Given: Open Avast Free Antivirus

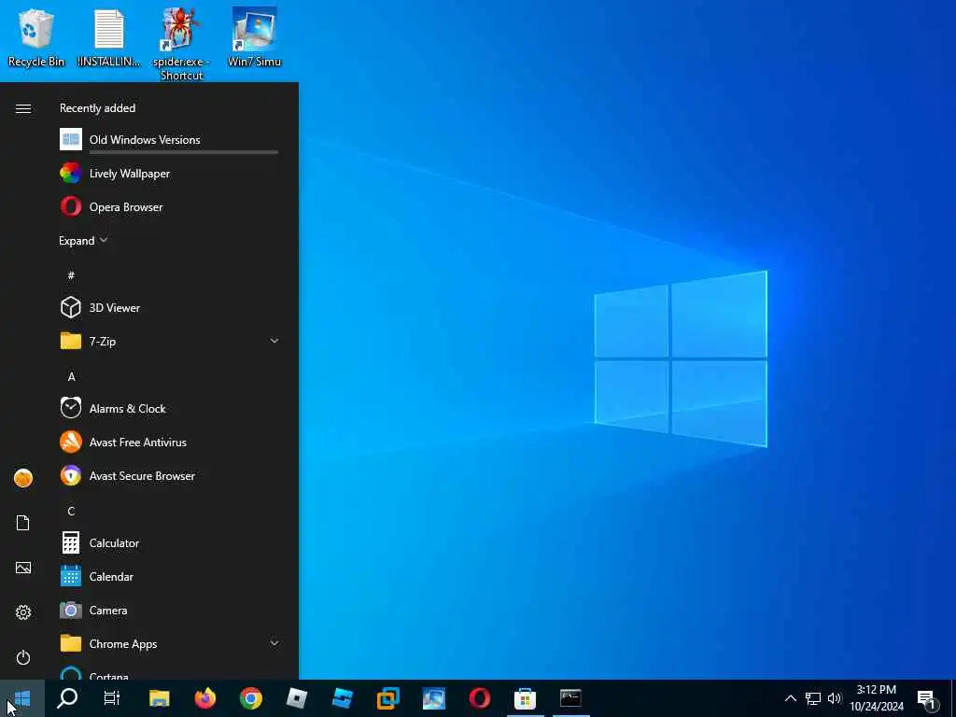Looking at the screenshot, I should (x=169, y=442).
